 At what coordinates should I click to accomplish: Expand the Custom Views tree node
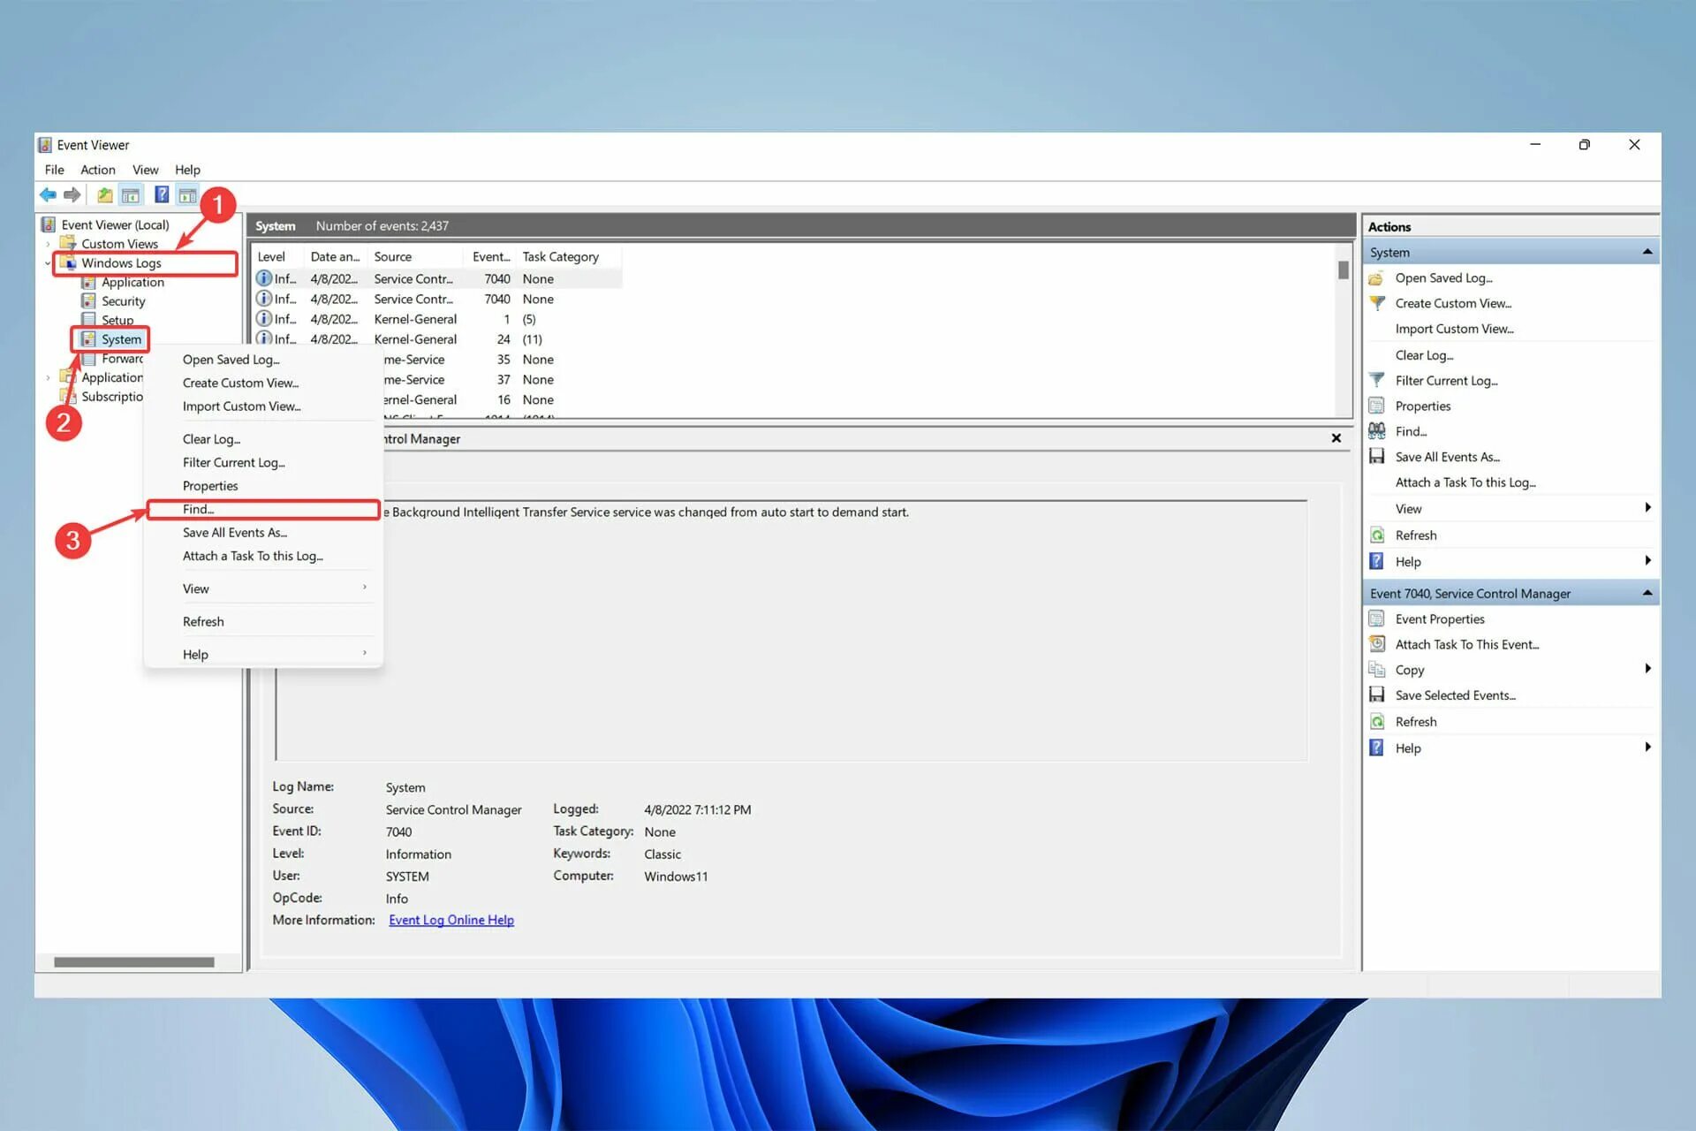point(48,244)
